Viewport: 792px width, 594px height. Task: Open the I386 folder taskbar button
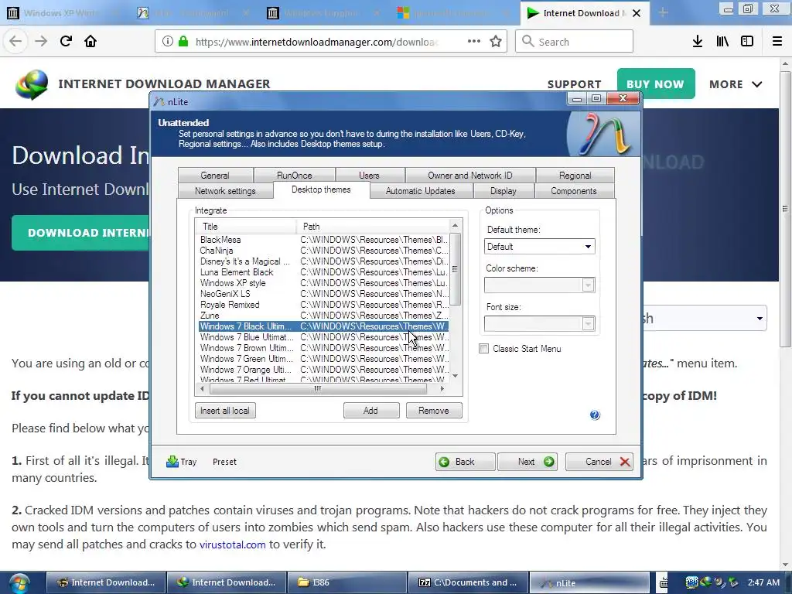click(x=346, y=582)
